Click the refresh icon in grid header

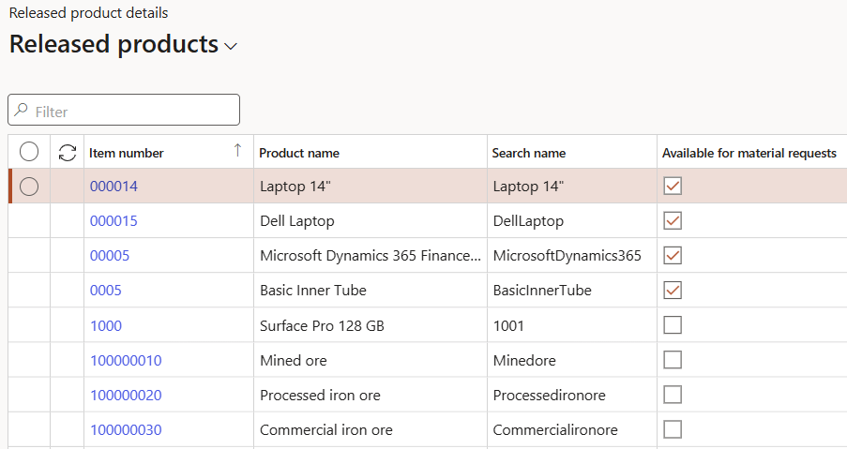pos(68,153)
